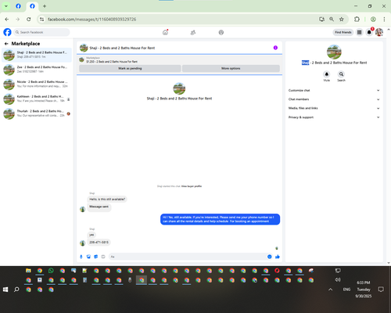The height and width of the screenshot is (313, 391).
Task: Expand the Chat members section
Action: [334, 99]
